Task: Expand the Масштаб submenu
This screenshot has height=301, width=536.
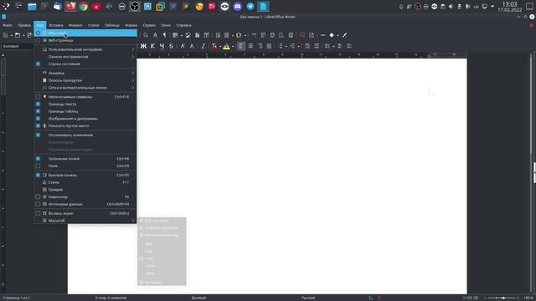Action: (x=85, y=221)
